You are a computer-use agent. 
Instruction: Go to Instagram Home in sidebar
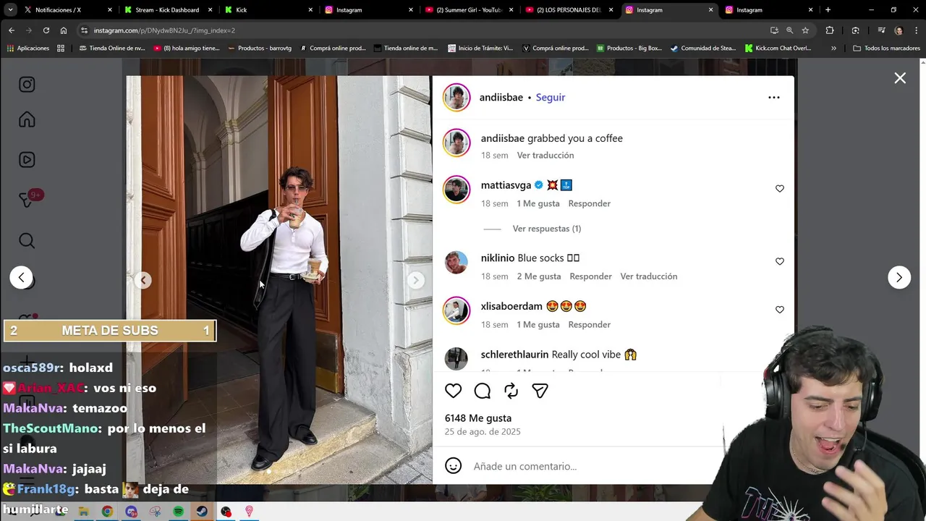tap(27, 119)
